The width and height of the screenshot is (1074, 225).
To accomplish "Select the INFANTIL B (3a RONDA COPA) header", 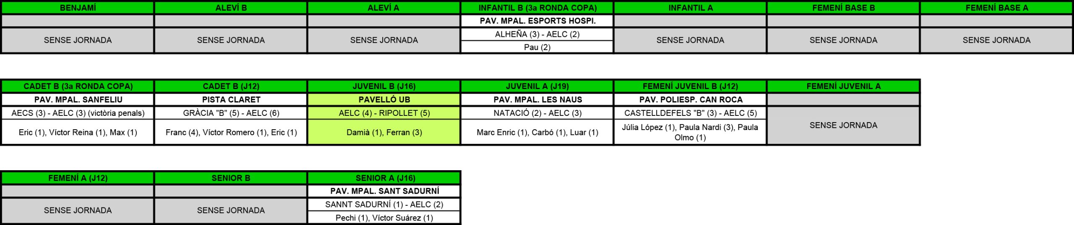I will [537, 8].
